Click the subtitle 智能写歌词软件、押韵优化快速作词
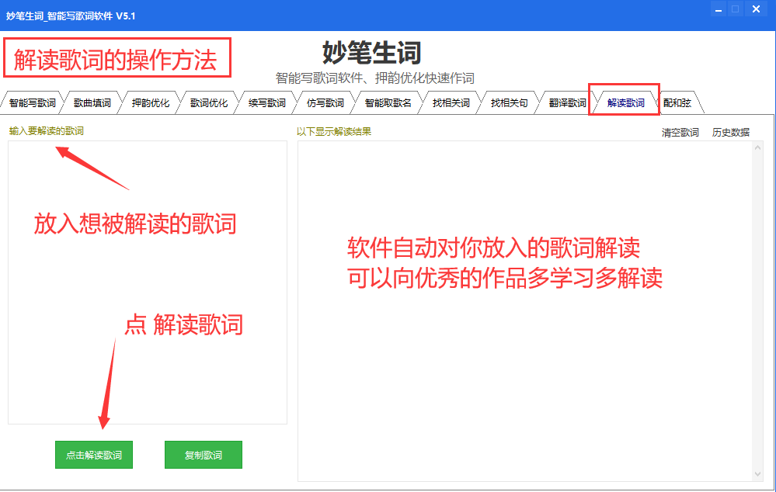776x492 pixels. 374,78
